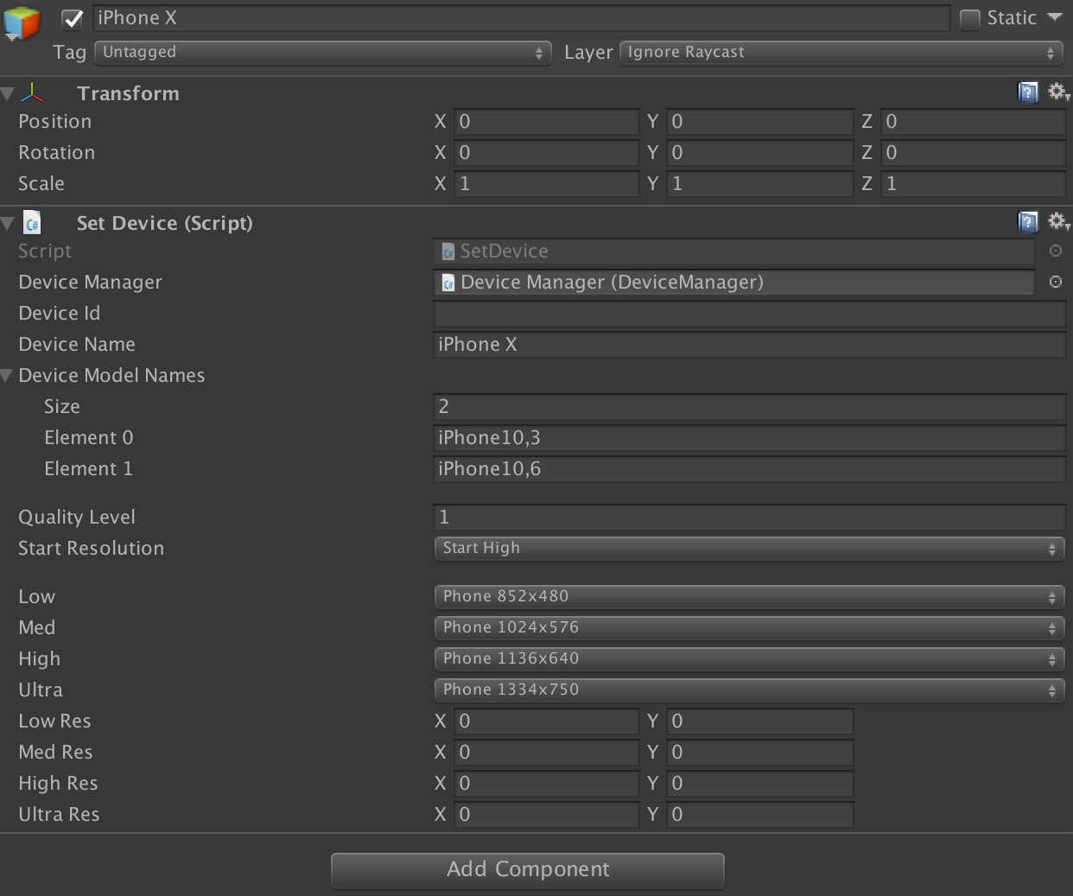Click the Quality Level label
The image size is (1073, 896).
coord(77,518)
